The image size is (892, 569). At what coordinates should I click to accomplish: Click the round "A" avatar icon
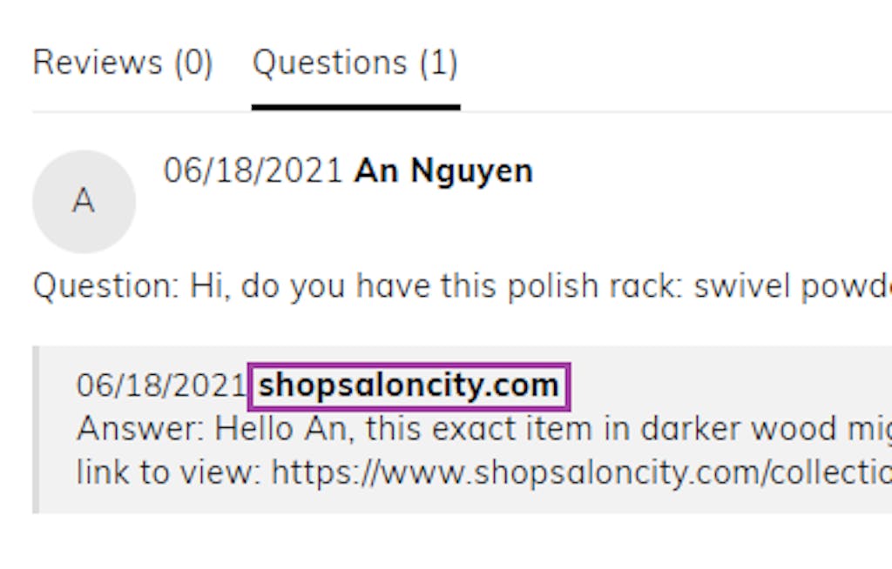coord(84,201)
